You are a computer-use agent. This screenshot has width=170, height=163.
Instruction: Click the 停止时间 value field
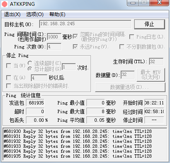click(154, 120)
